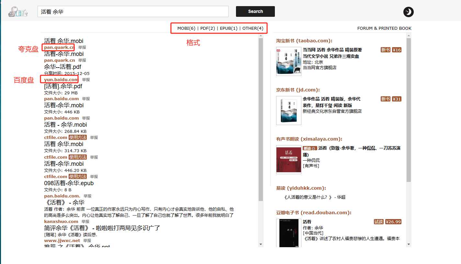Click the search input field

point(133,11)
